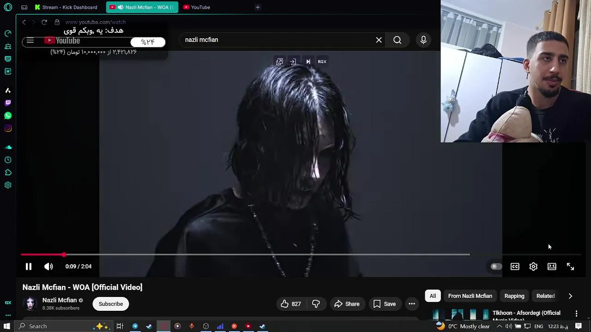Open the YouTube hamburger guide menu
591x332 pixels.
[30, 41]
